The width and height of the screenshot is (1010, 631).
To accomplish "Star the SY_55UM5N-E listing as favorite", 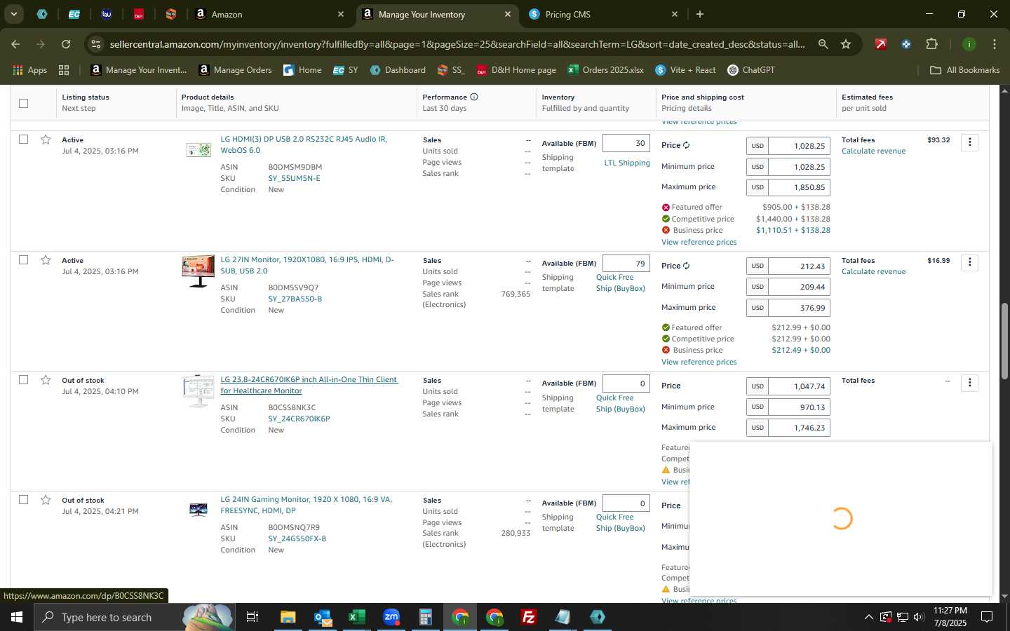I will coord(46,140).
